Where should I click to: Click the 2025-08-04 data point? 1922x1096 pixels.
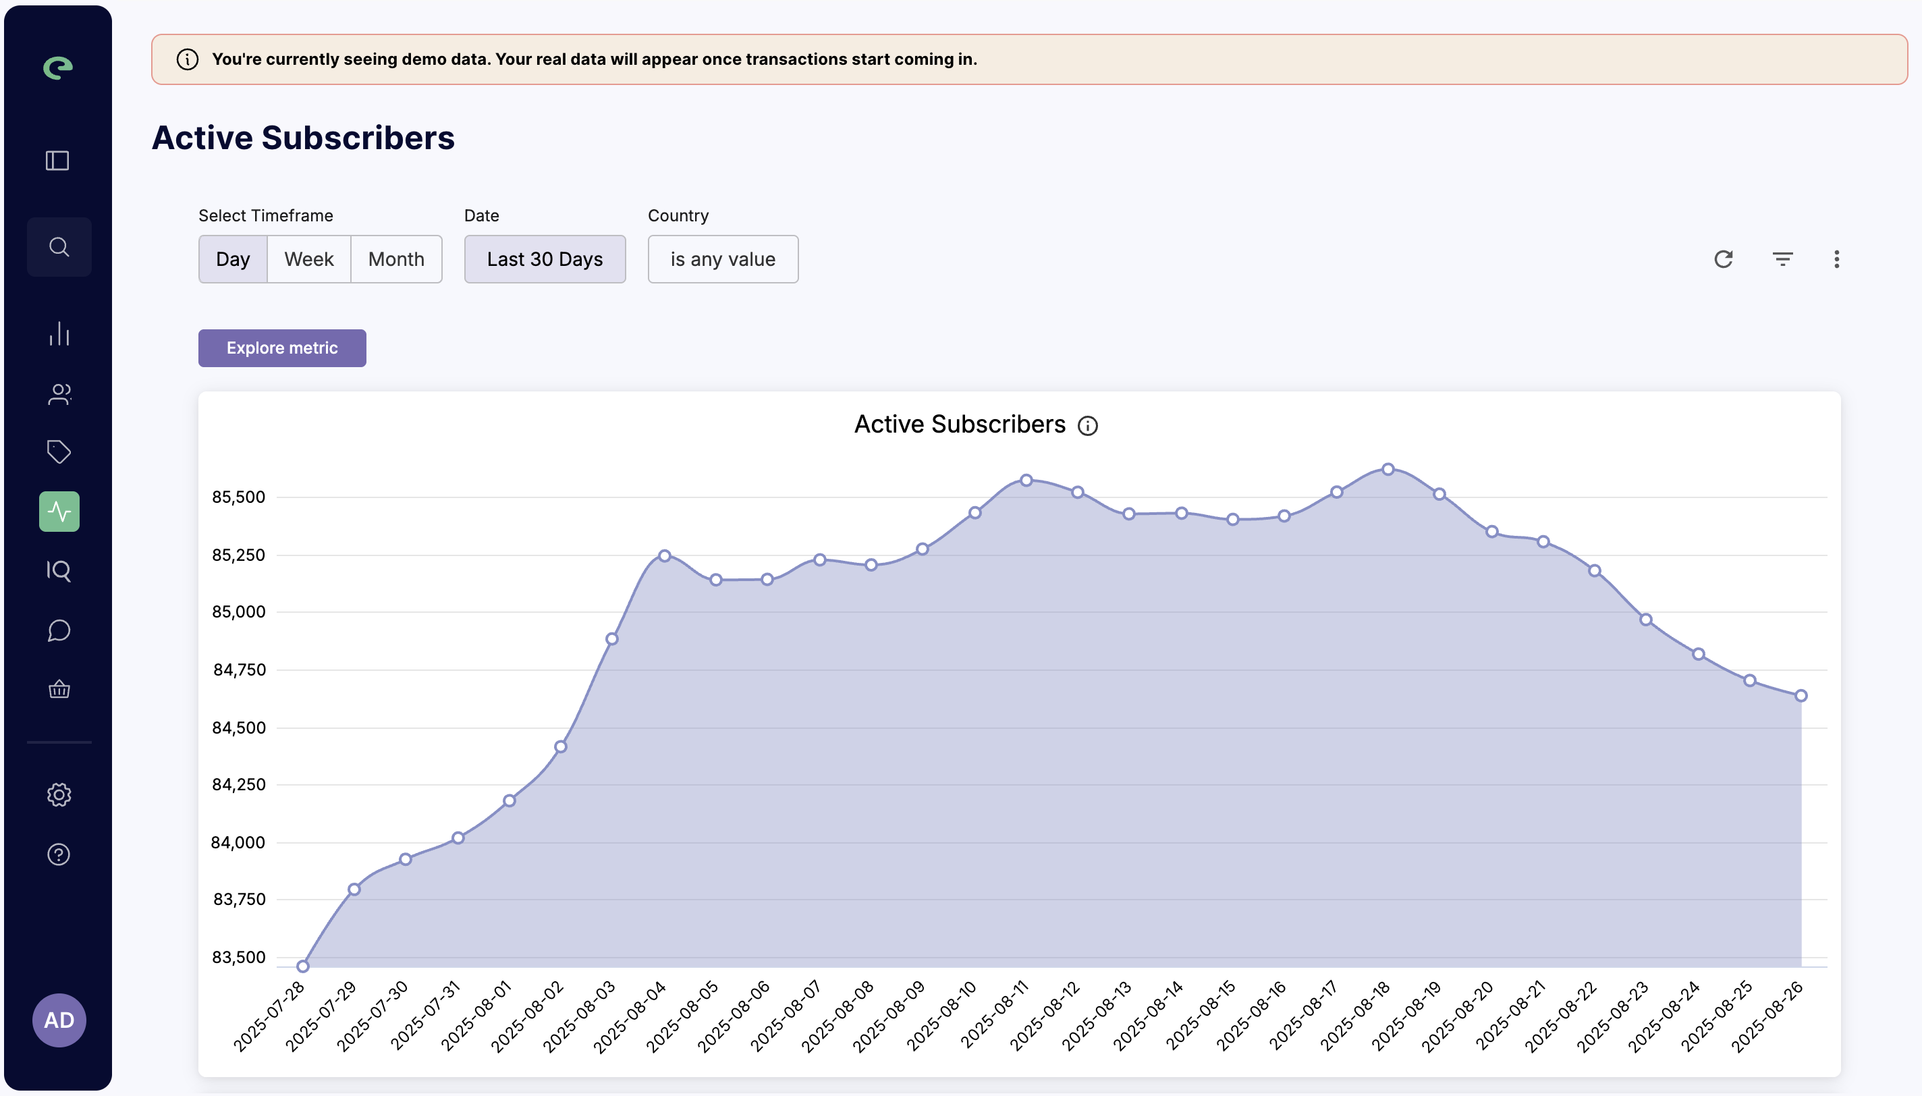(x=665, y=555)
